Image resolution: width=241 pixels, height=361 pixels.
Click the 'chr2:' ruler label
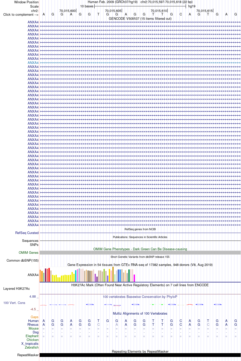pyautogui.click(x=35, y=11)
